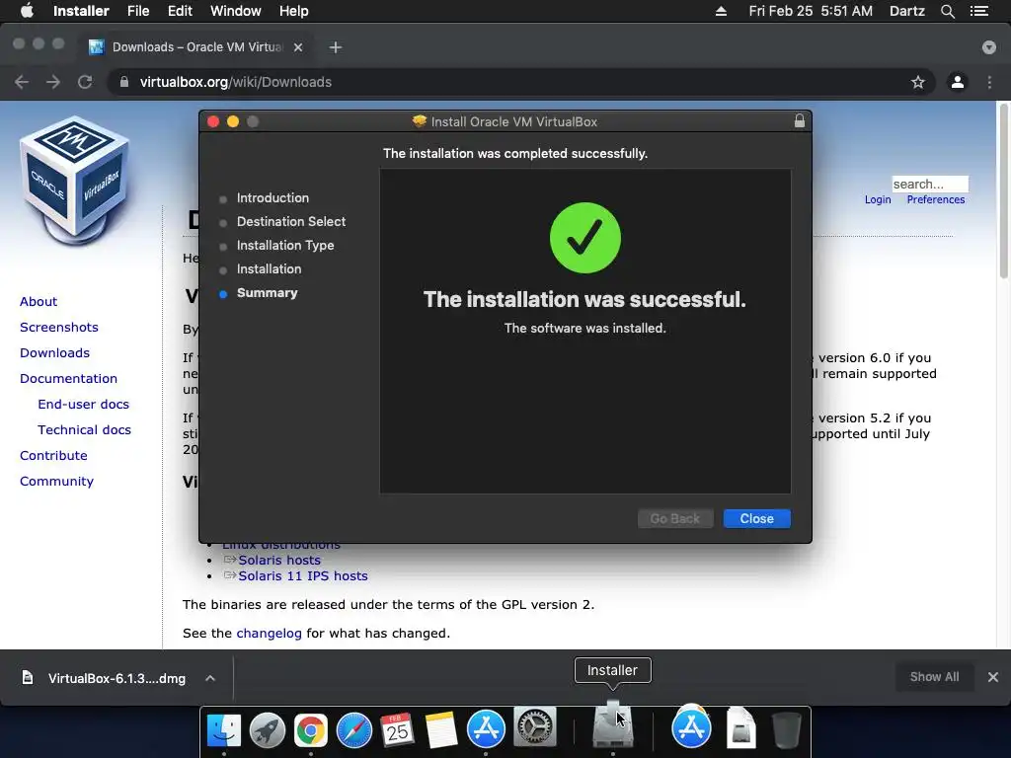Image resolution: width=1011 pixels, height=758 pixels.
Task: Open the Contribute sidebar link
Action: 53,456
